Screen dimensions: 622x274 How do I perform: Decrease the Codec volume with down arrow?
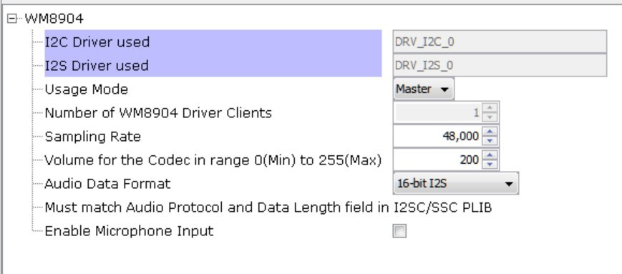pos(490,164)
